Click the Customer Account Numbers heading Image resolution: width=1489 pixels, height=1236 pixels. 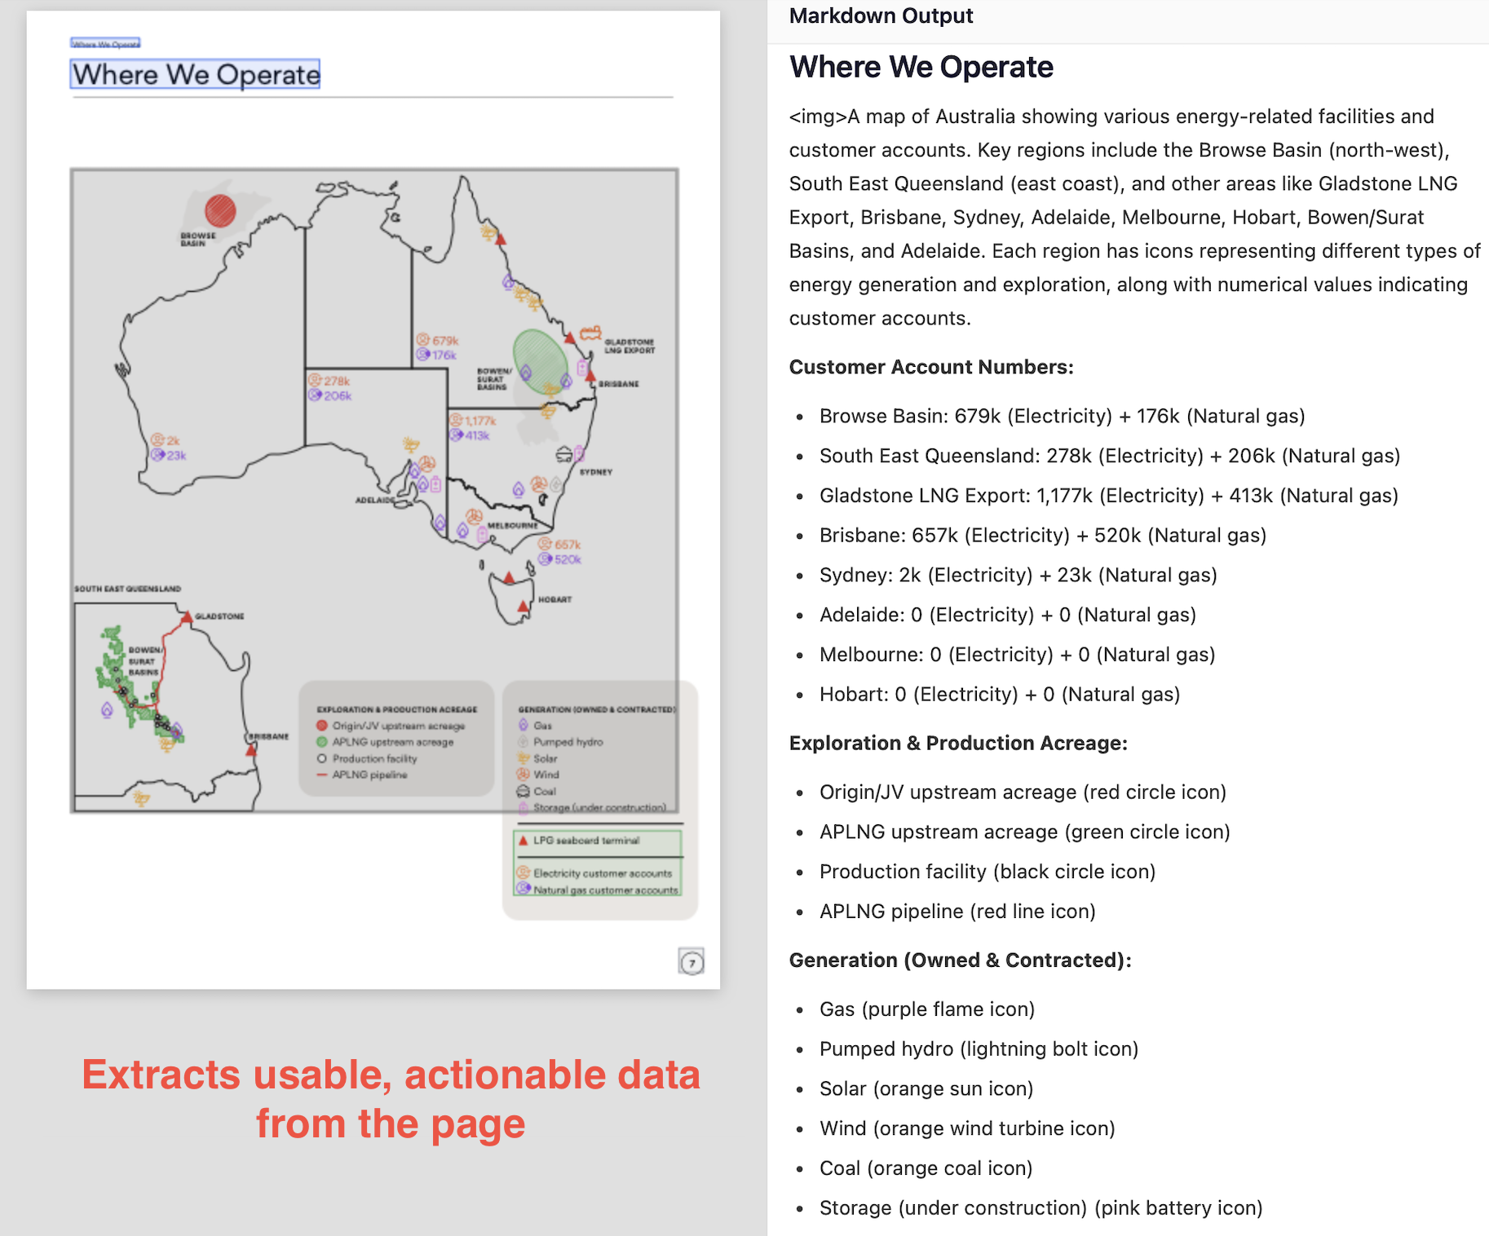[930, 368]
